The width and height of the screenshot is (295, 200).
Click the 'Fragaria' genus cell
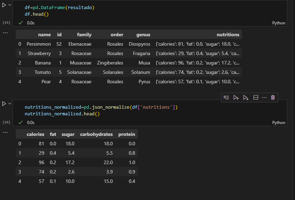(142, 53)
